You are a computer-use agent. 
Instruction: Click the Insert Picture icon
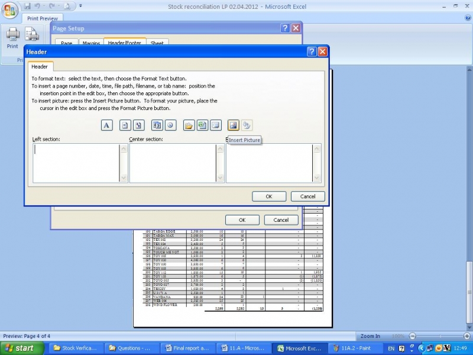click(234, 125)
